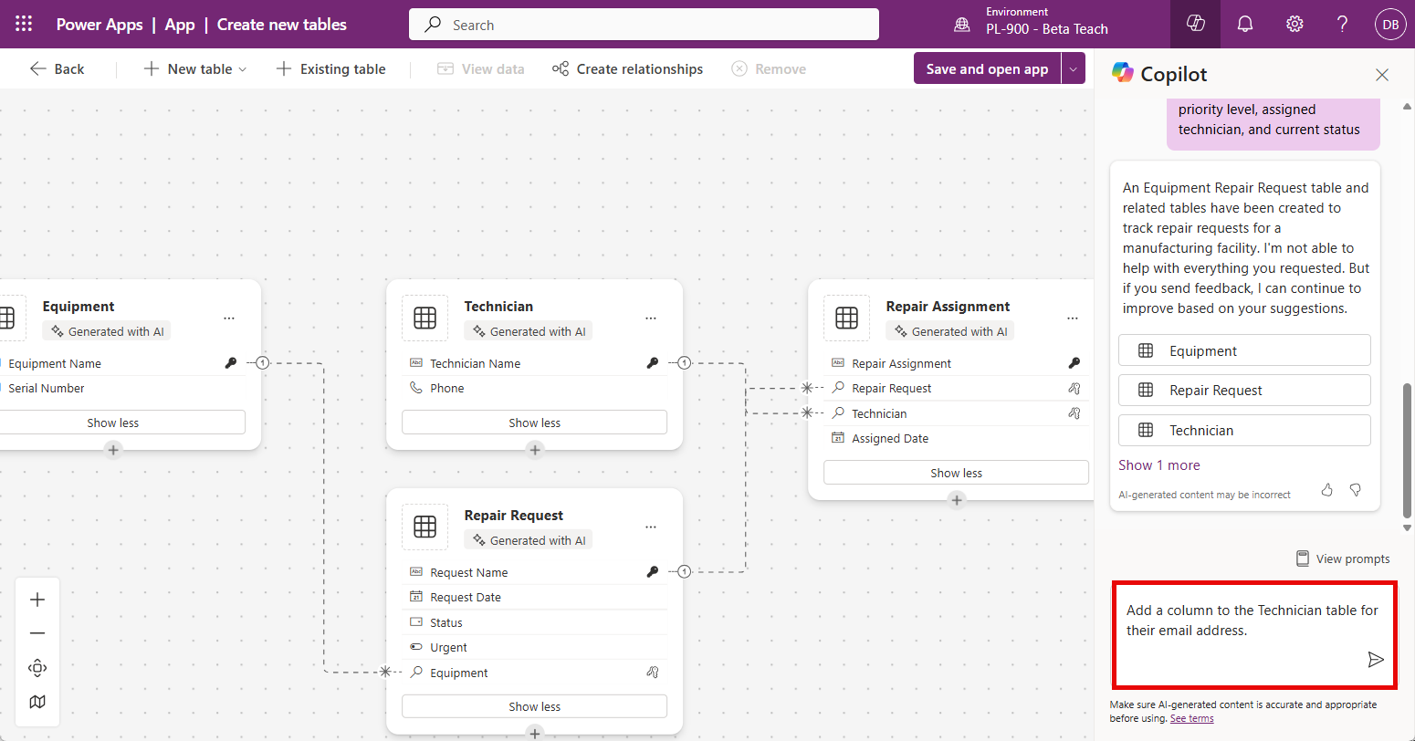The image size is (1415, 741).
Task: Click the Copilot panel scrollbar
Action: [x=1407, y=452]
